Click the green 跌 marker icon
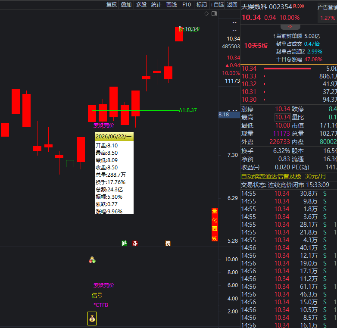This screenshot has width=337, height=328. click(x=125, y=244)
